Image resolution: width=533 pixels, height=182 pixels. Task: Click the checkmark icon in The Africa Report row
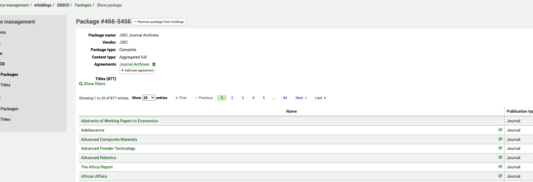(500, 167)
